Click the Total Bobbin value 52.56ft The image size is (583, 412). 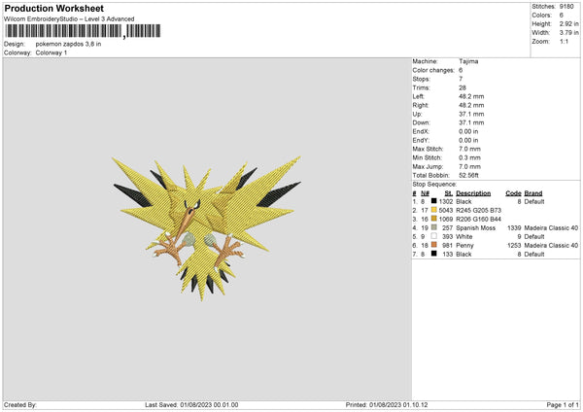[468, 175]
